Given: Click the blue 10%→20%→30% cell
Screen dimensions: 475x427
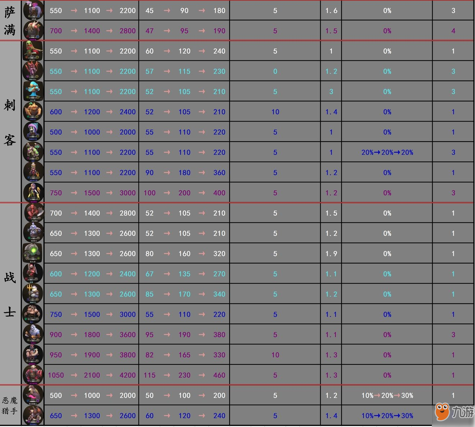Looking at the screenshot, I should coord(387,415).
